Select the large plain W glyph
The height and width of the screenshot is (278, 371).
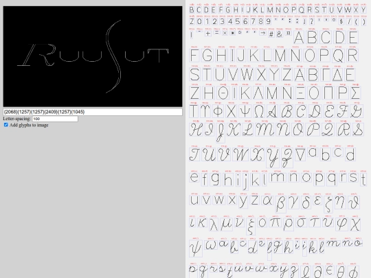point(247,74)
